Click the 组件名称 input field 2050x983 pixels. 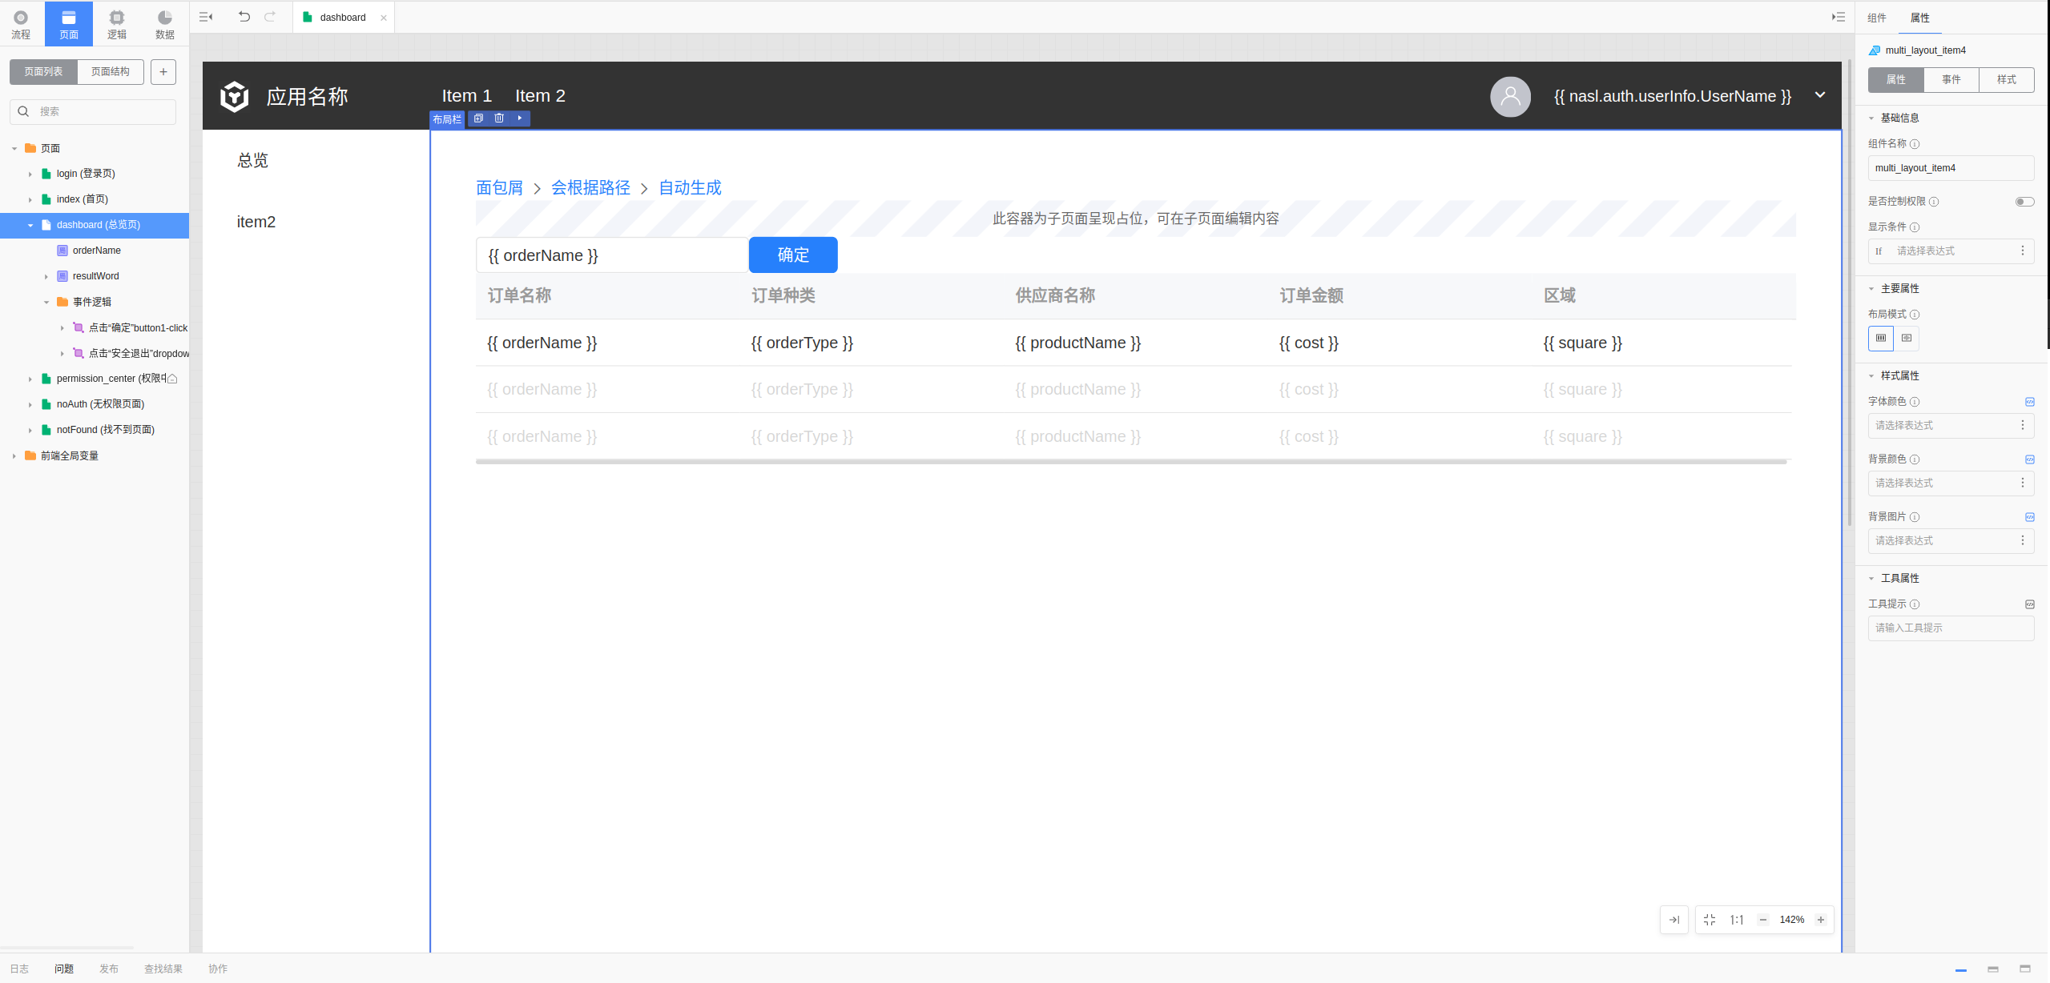(1951, 168)
